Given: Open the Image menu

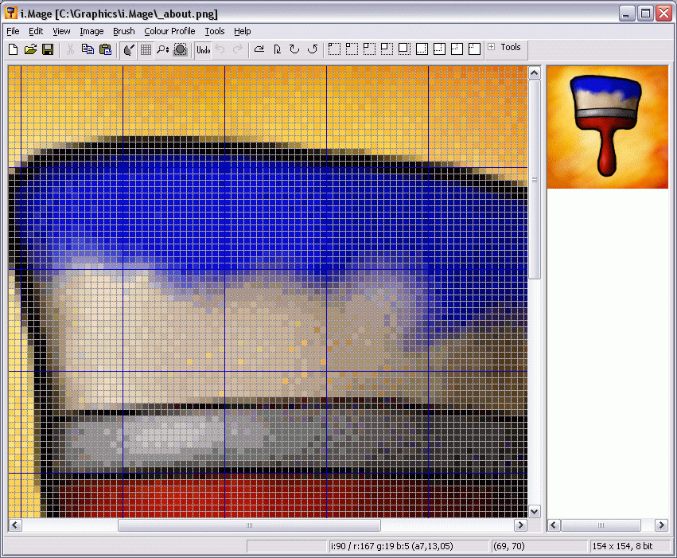Looking at the screenshot, I should (91, 31).
